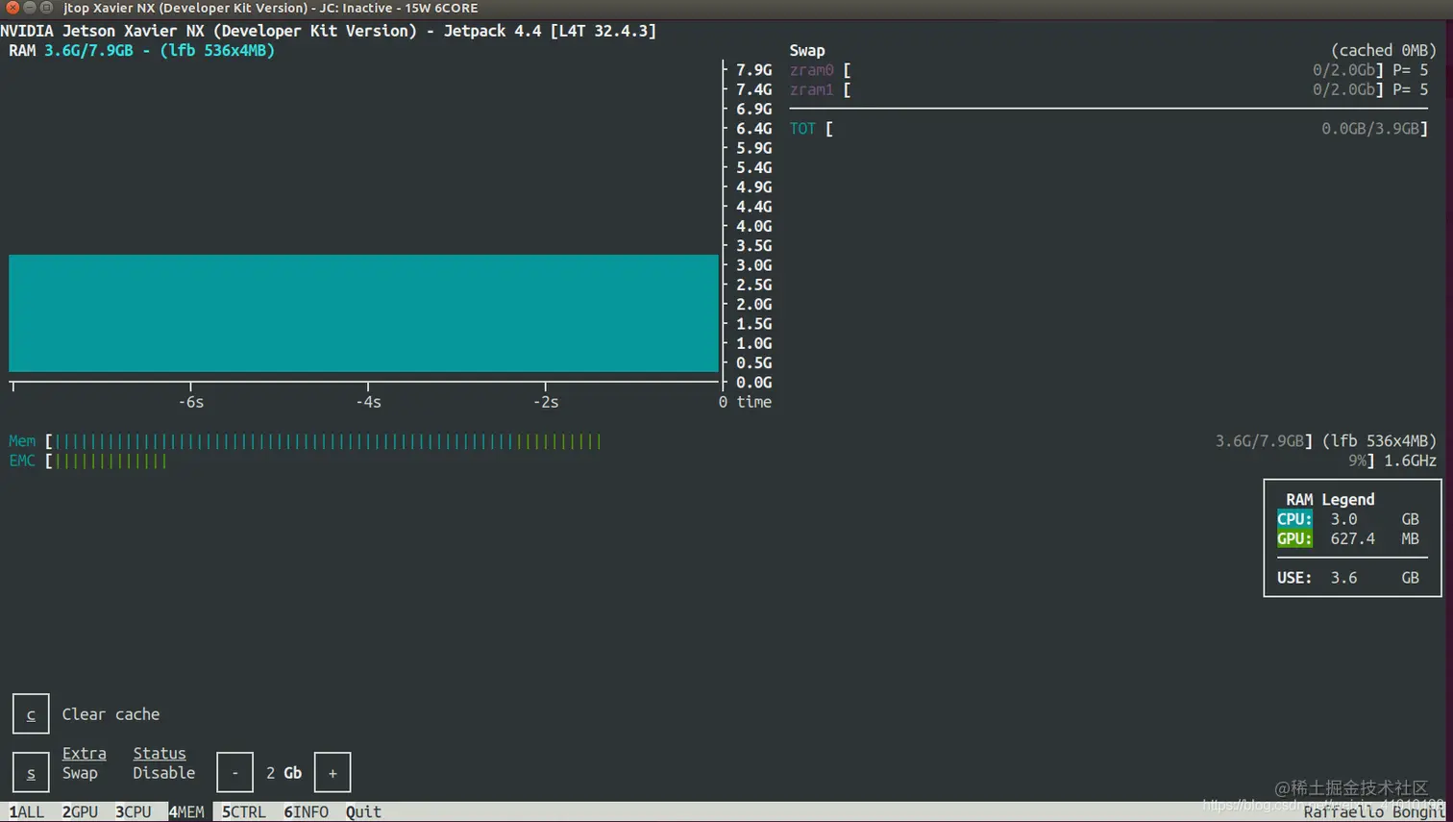This screenshot has height=822, width=1453.
Task: Click the 'USE: 3.6 GB' legend row
Action: tap(1348, 578)
